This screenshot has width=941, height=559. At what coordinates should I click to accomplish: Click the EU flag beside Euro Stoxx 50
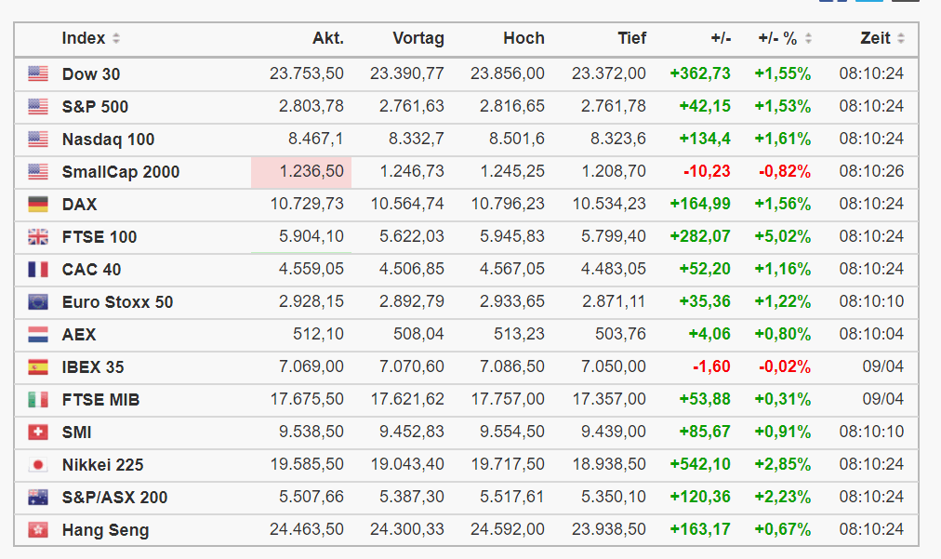pyautogui.click(x=38, y=302)
